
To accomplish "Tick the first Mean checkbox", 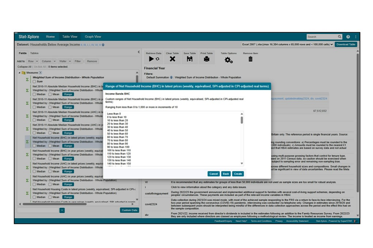I will 50,94.
